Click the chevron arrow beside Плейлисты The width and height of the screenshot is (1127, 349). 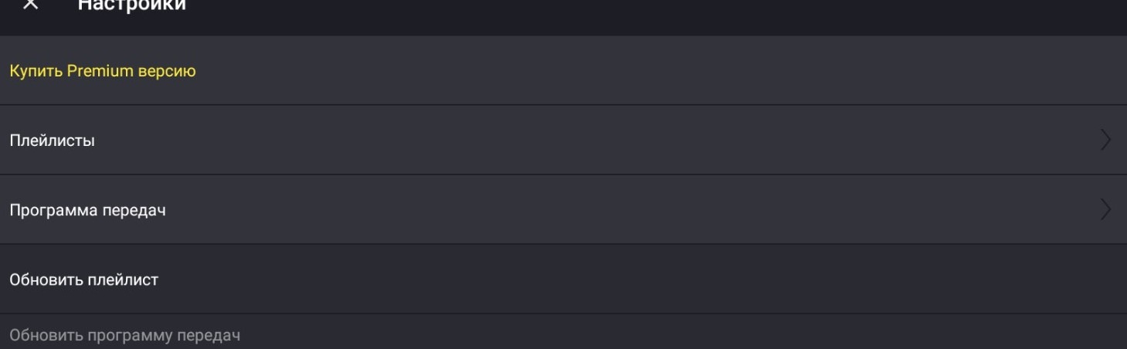click(x=1106, y=140)
